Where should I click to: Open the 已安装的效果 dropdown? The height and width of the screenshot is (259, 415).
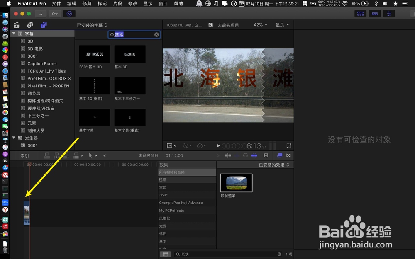pyautogui.click(x=274, y=165)
